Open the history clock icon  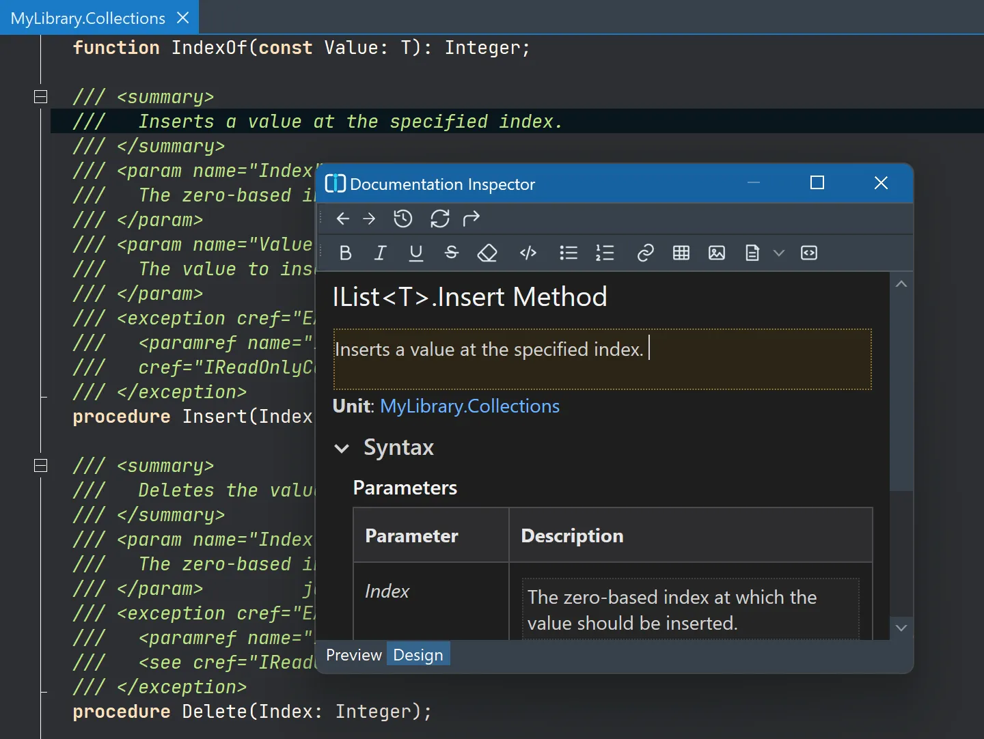coord(403,219)
